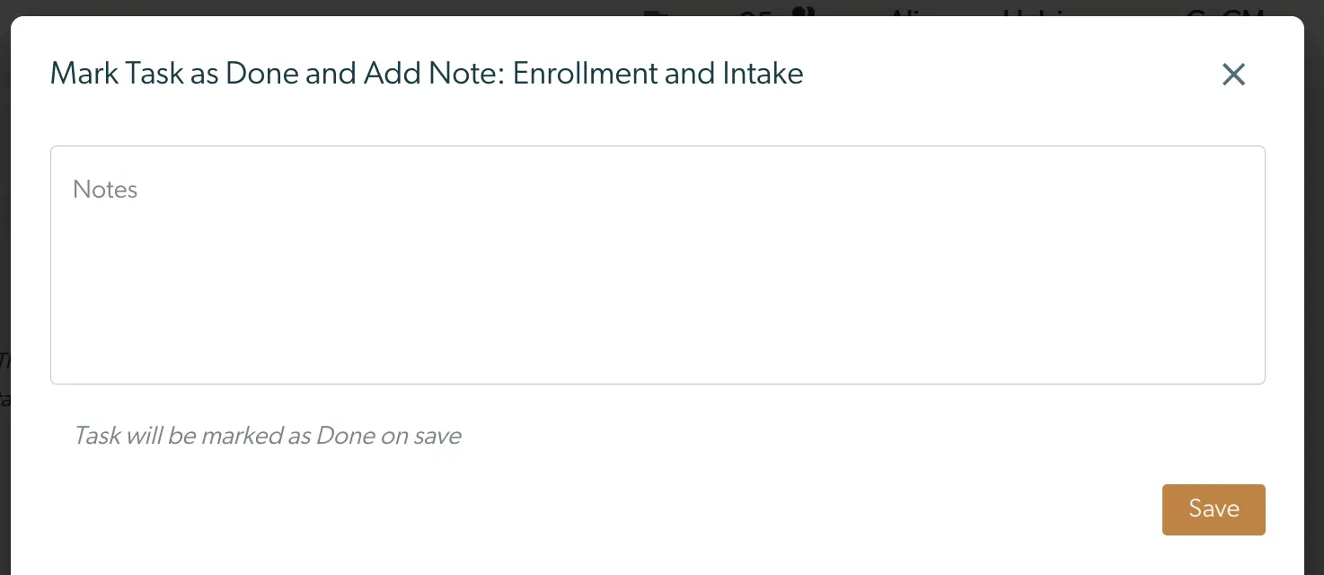The image size is (1324, 575).
Task: Click the X icon beside the dialog title
Action: [1233, 75]
